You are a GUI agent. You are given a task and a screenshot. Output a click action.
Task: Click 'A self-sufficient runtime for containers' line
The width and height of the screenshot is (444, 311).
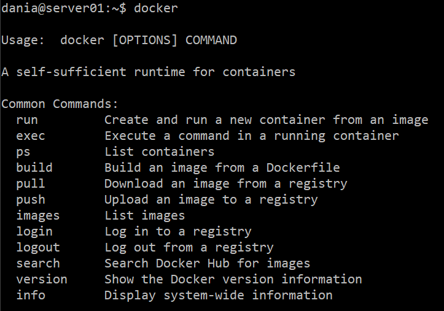point(149,72)
